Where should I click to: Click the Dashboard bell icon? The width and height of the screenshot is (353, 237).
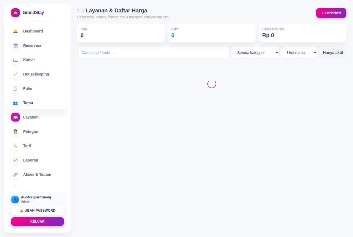tap(15, 31)
